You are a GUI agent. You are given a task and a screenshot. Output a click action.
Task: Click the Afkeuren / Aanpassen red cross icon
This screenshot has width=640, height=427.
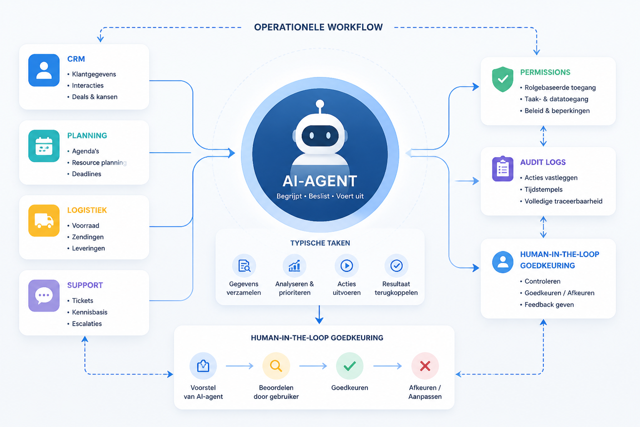pos(425,366)
